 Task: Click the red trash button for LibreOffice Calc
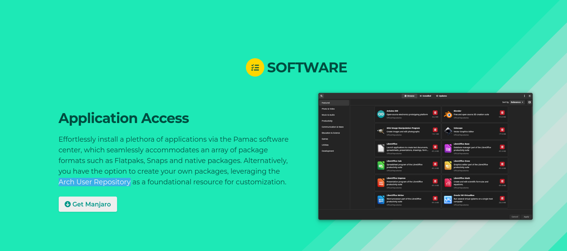tap(435, 164)
